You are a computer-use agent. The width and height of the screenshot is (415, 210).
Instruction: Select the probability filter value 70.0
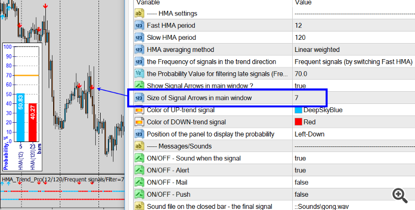coord(301,74)
